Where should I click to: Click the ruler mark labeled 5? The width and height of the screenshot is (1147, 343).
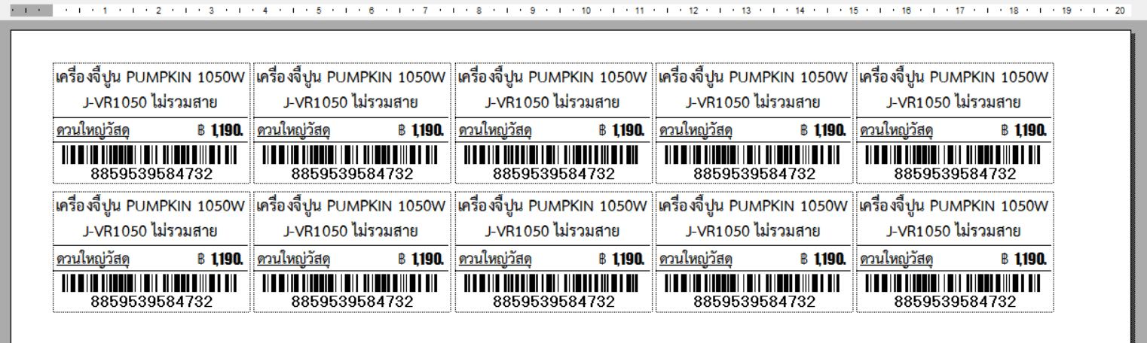319,11
